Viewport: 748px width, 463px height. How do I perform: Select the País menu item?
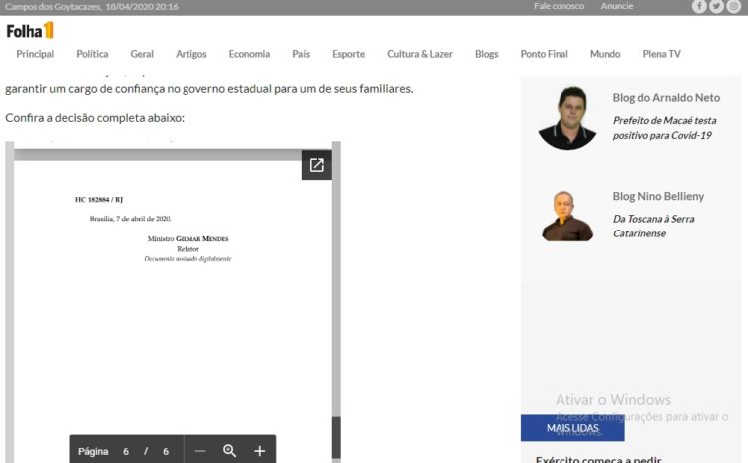click(x=301, y=54)
